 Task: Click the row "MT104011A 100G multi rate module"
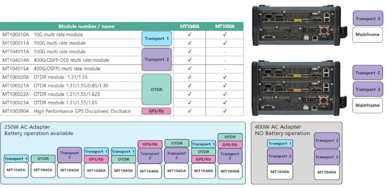pos(122,52)
